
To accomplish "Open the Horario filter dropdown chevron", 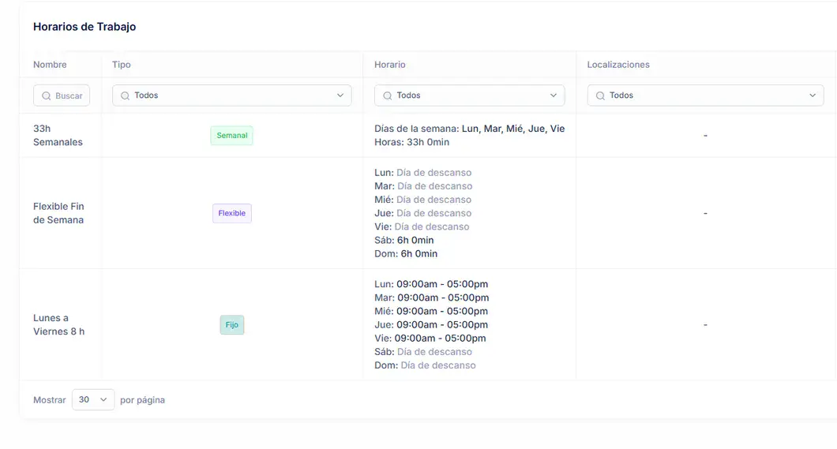I will pyautogui.click(x=554, y=95).
